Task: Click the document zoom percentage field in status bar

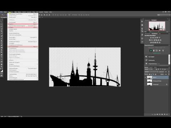Action: point(2,117)
